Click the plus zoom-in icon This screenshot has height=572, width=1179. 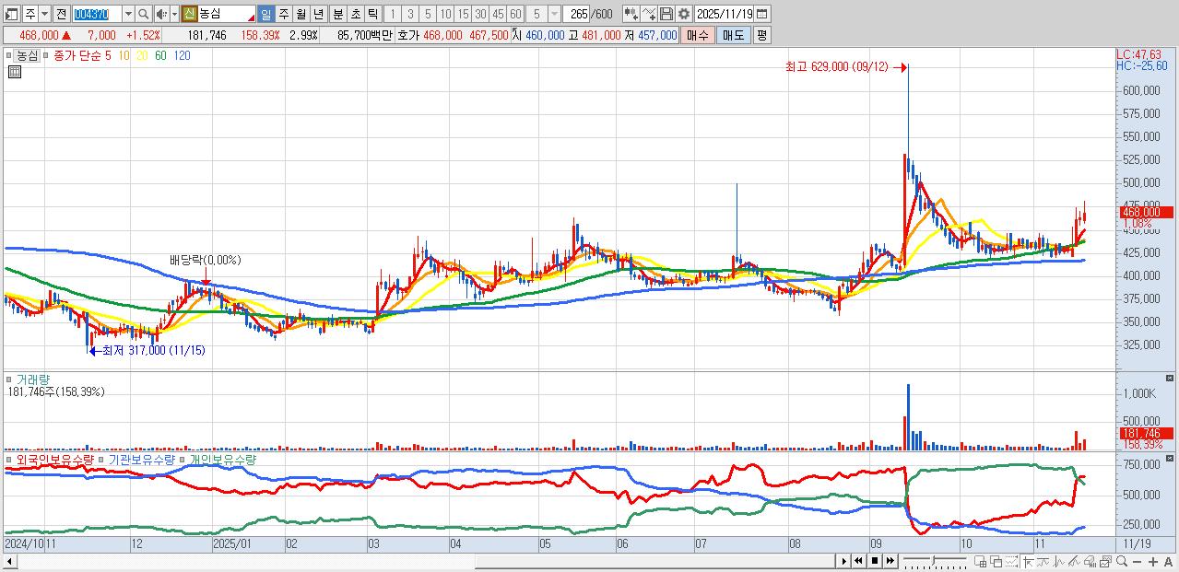(1152, 561)
